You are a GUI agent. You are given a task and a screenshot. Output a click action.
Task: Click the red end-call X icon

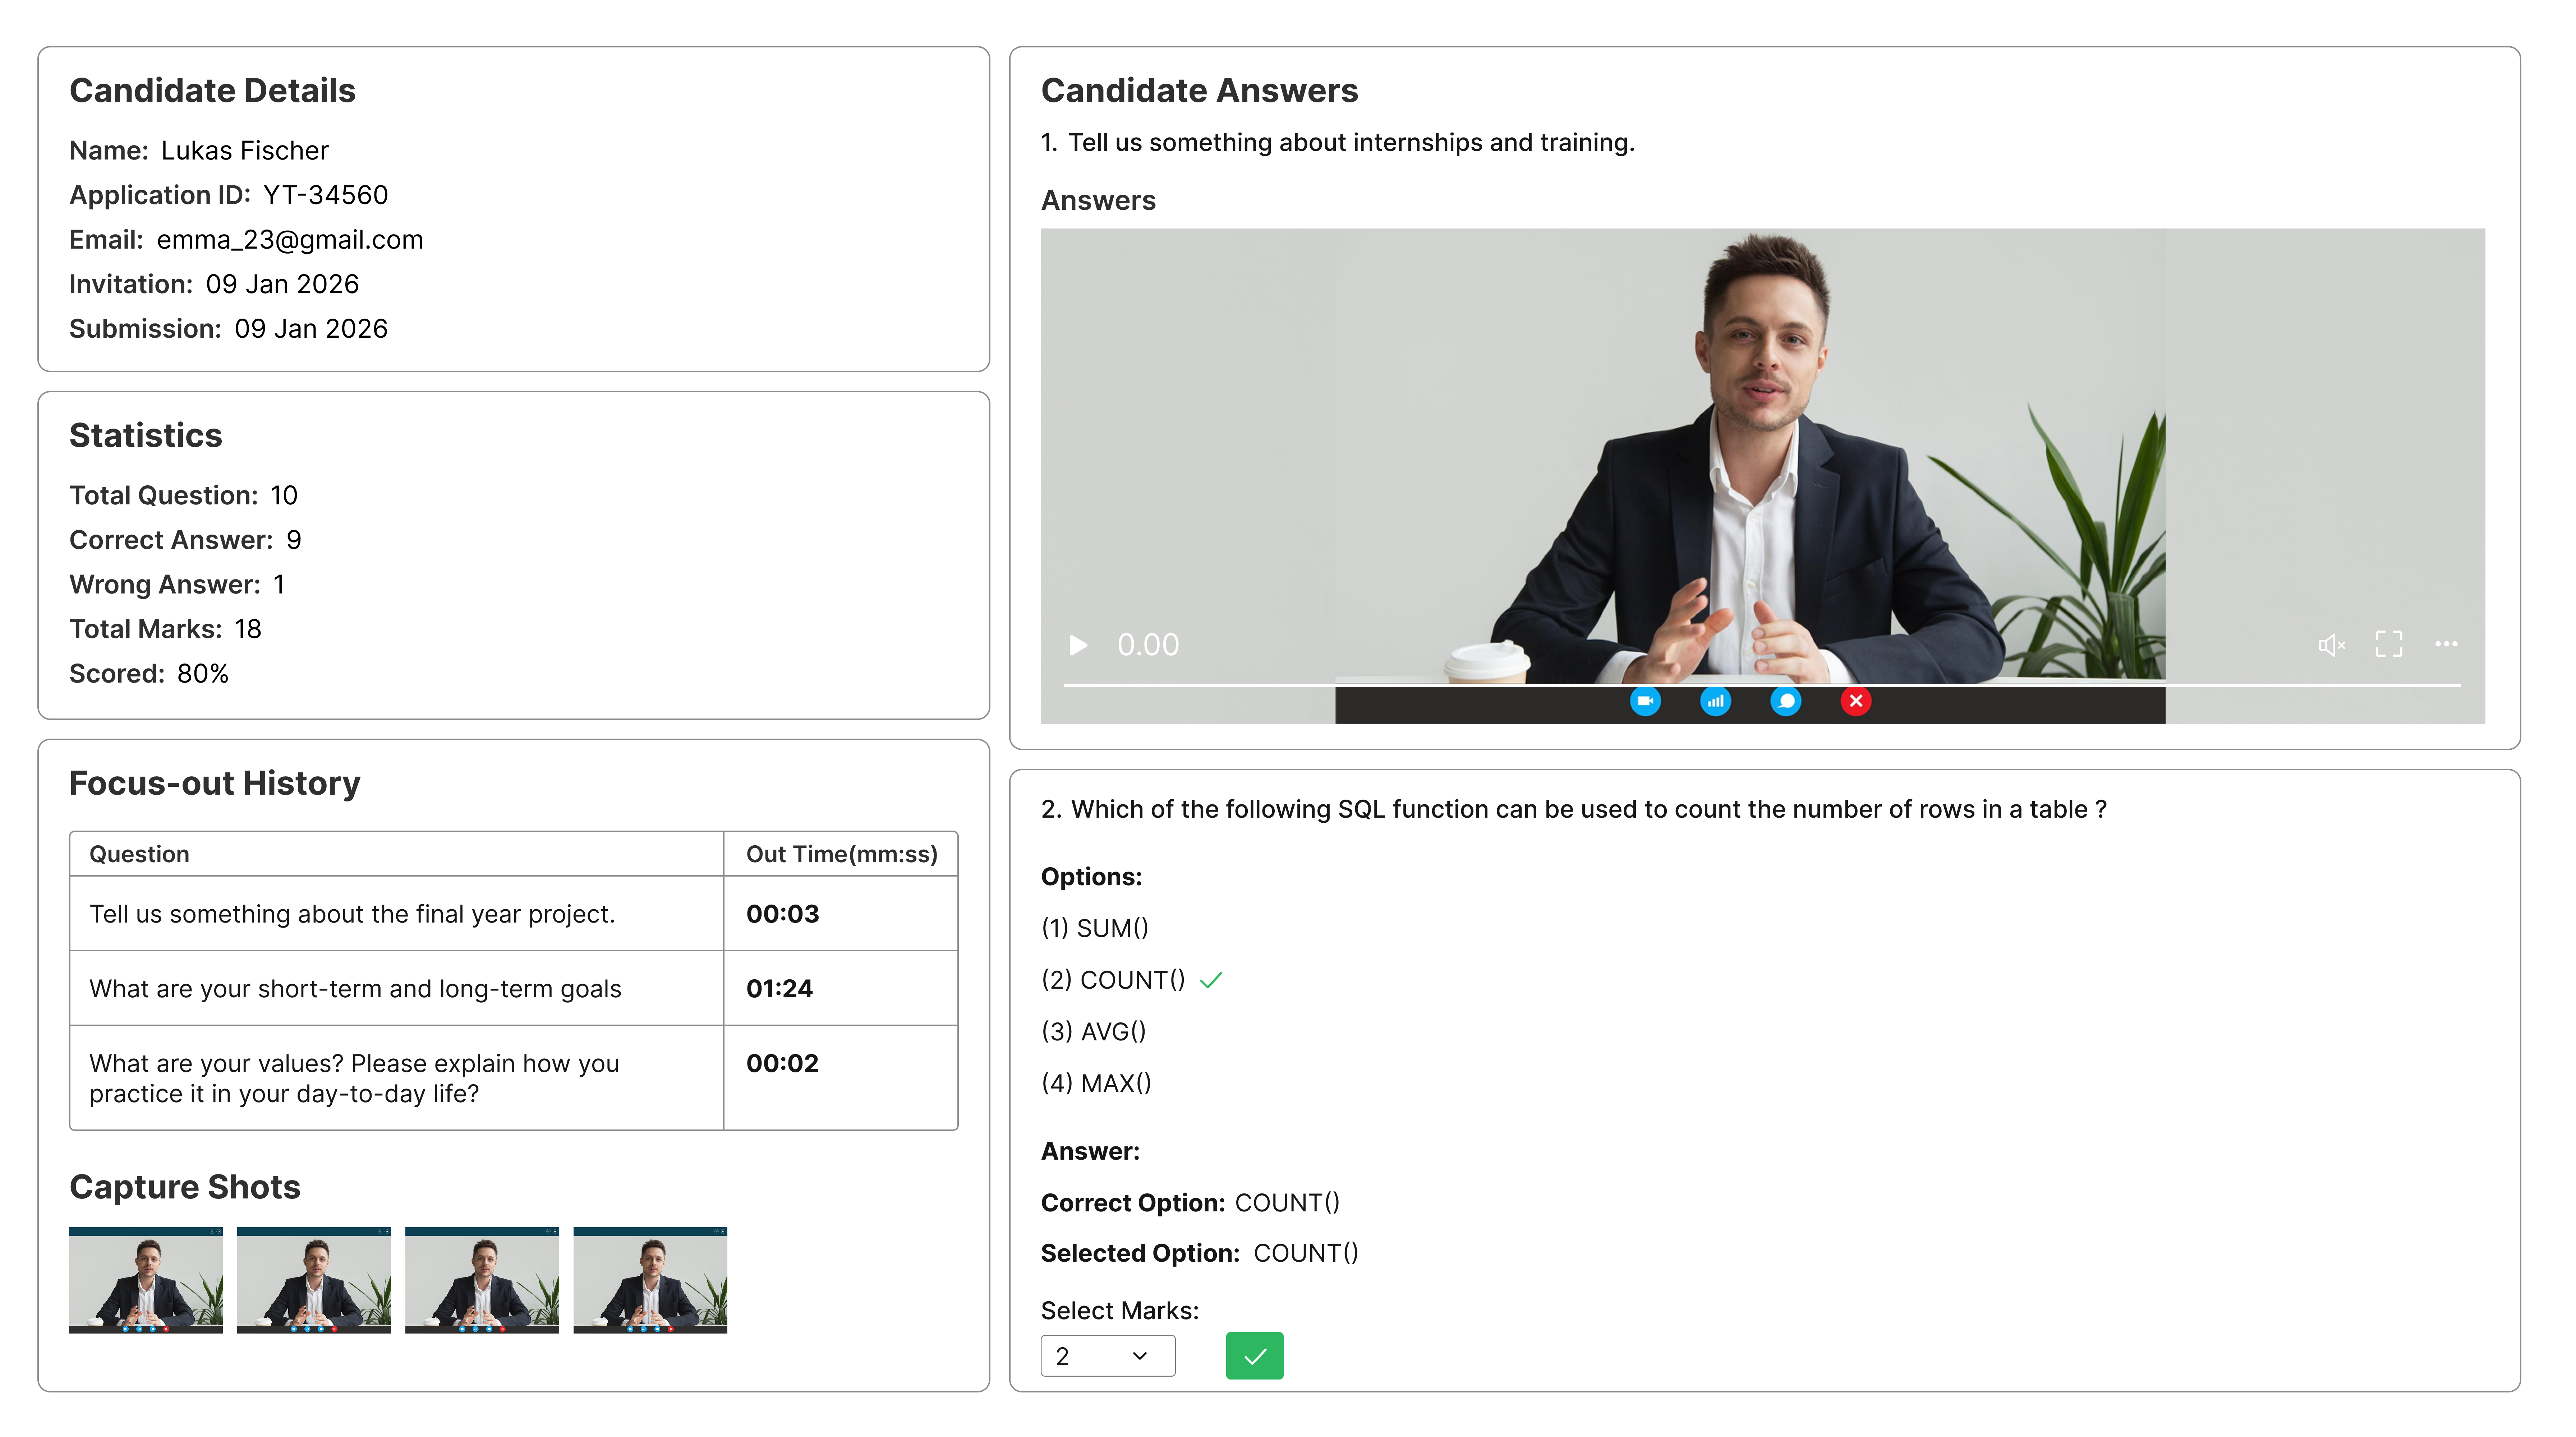click(x=1856, y=701)
